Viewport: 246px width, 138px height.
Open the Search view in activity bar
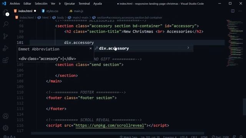point(6,24)
